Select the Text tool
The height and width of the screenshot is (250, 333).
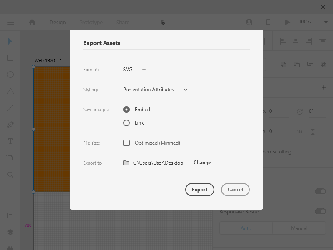(11, 141)
